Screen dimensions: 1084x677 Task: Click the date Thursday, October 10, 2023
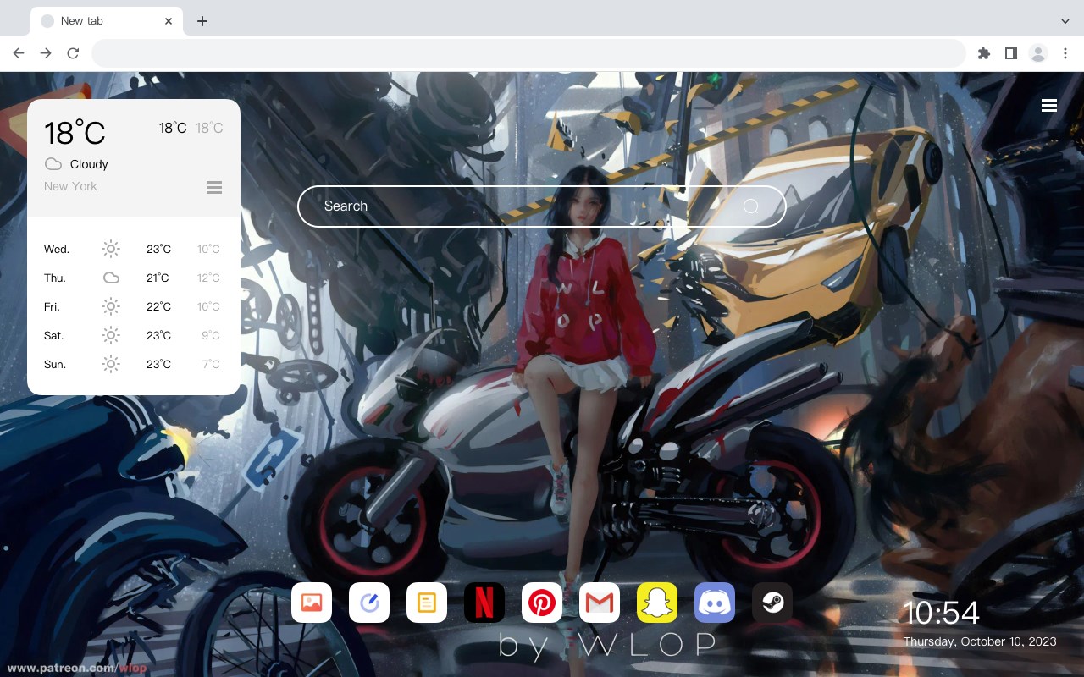980,641
